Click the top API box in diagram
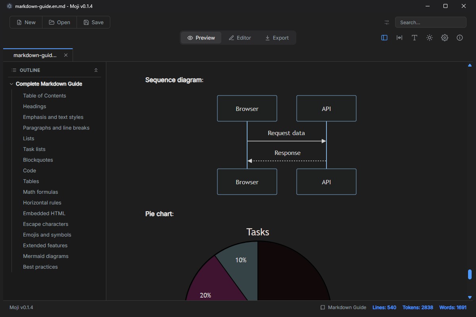Screen dimensions: 476x317 click(326, 109)
